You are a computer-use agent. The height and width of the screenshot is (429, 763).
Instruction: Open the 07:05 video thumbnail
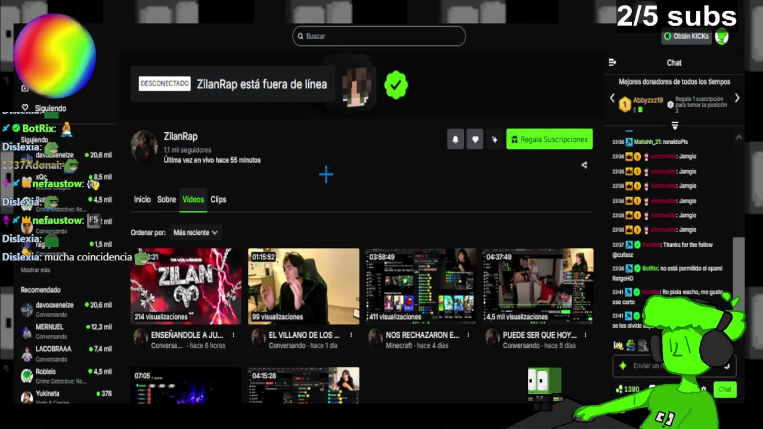(x=186, y=386)
